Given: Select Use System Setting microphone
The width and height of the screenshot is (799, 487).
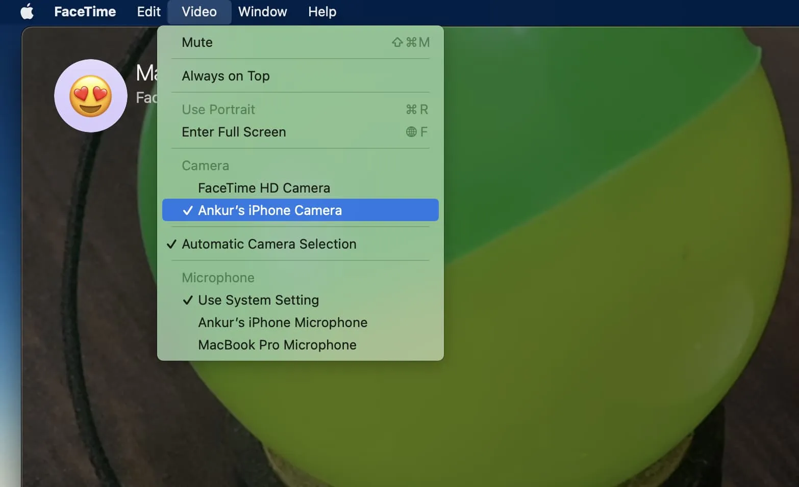Looking at the screenshot, I should (301, 300).
